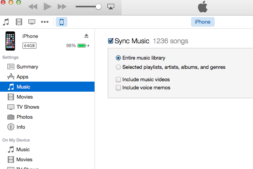Viewport: 253px width, 169px height.
Task: Eject the iPhone with the eject icon
Action: click(x=86, y=36)
